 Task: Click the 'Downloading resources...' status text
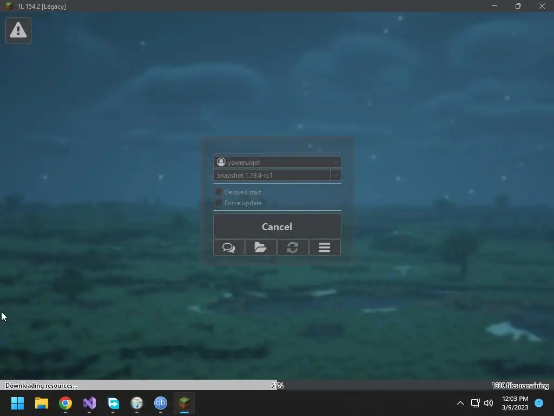(x=41, y=386)
